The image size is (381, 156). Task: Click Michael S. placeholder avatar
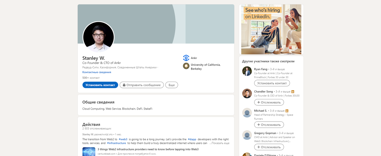tap(247, 113)
